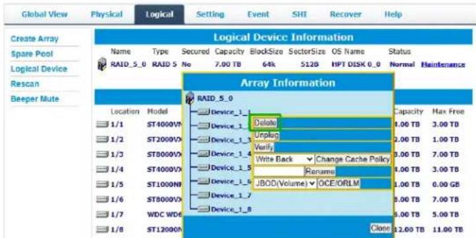Click the '11.00 TB' max free value

pos(448,229)
